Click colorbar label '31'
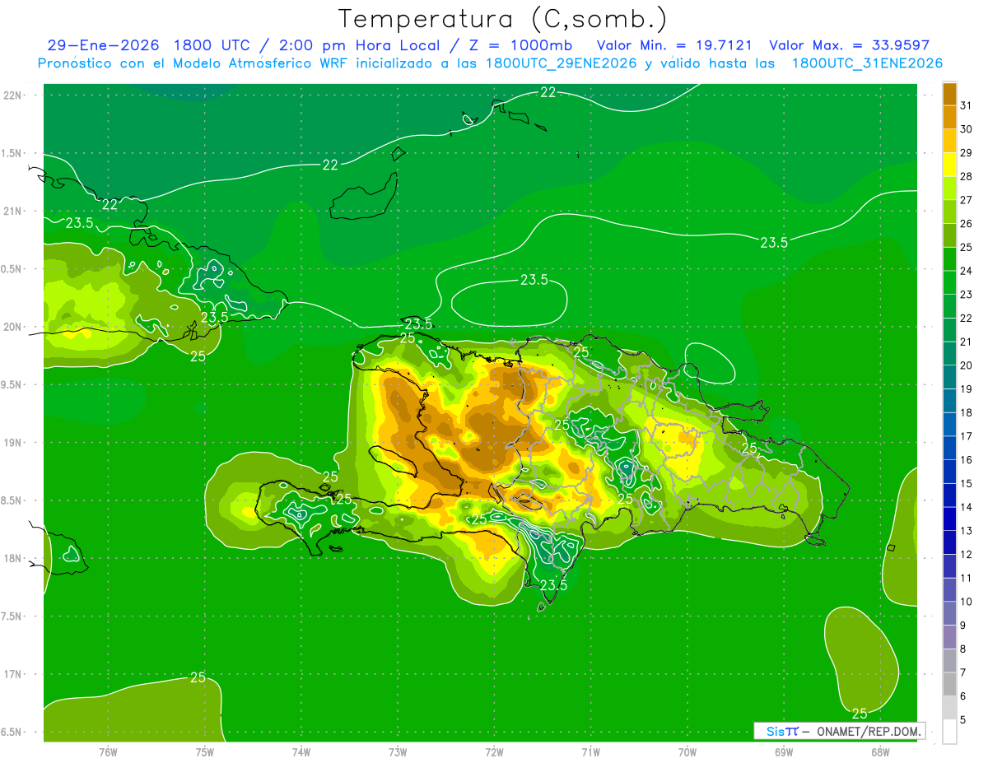Image resolution: width=988 pixels, height=763 pixels. pyautogui.click(x=966, y=105)
